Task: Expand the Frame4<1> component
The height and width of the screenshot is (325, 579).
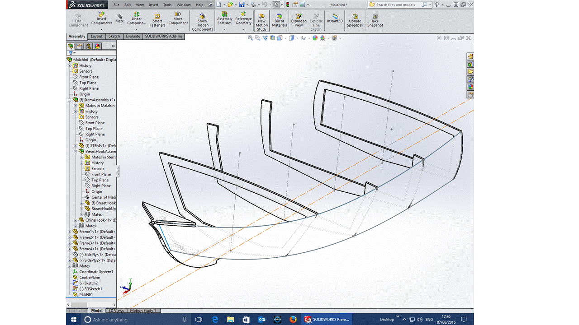Action: (70, 249)
